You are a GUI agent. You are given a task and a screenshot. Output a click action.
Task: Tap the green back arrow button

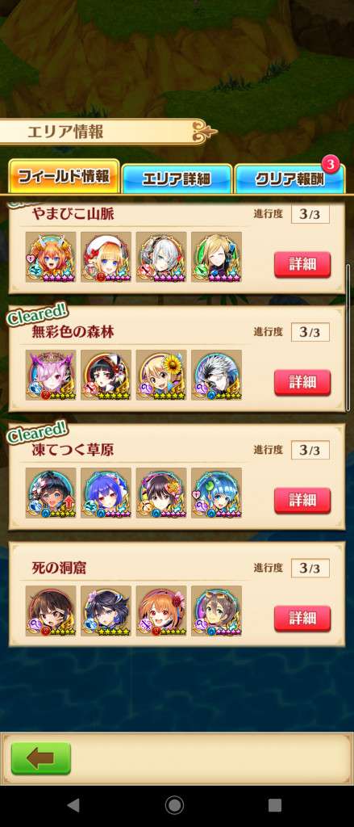(40, 758)
